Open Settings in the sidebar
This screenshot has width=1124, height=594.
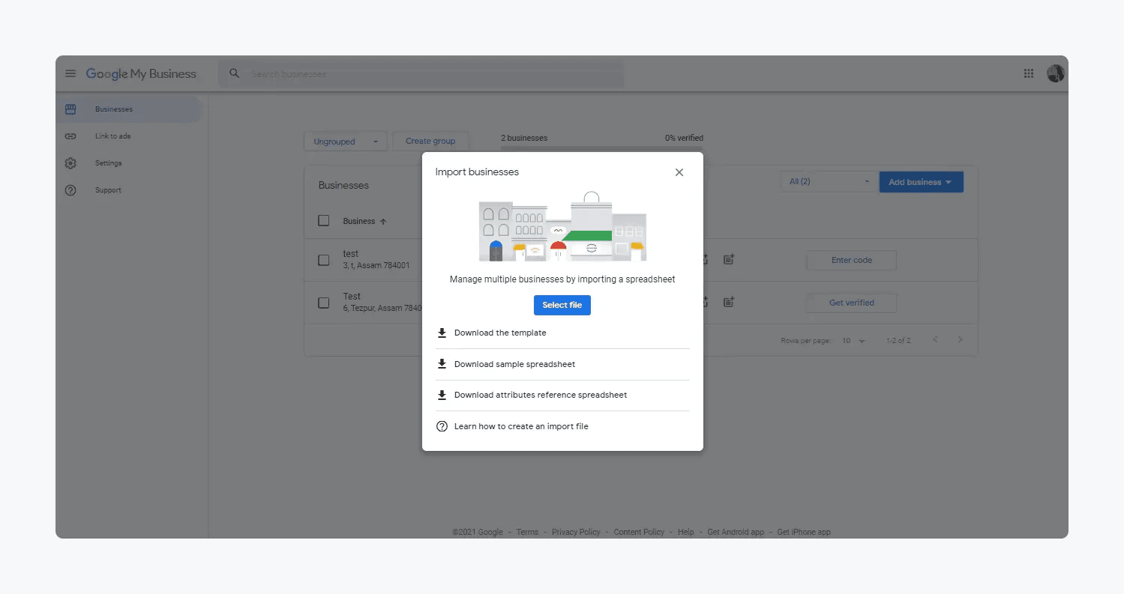click(108, 163)
